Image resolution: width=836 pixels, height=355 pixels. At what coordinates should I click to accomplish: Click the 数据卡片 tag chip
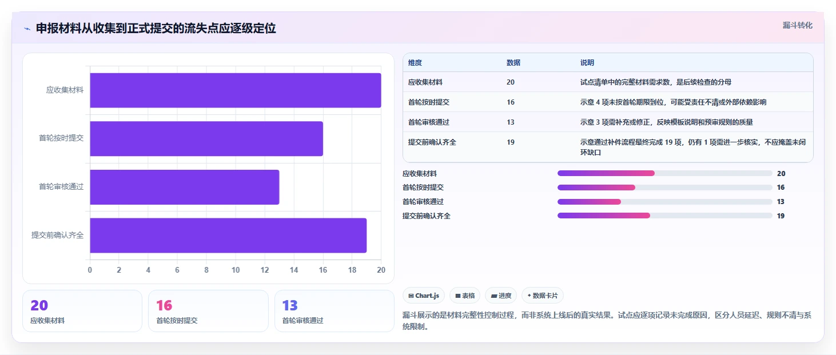(542, 296)
